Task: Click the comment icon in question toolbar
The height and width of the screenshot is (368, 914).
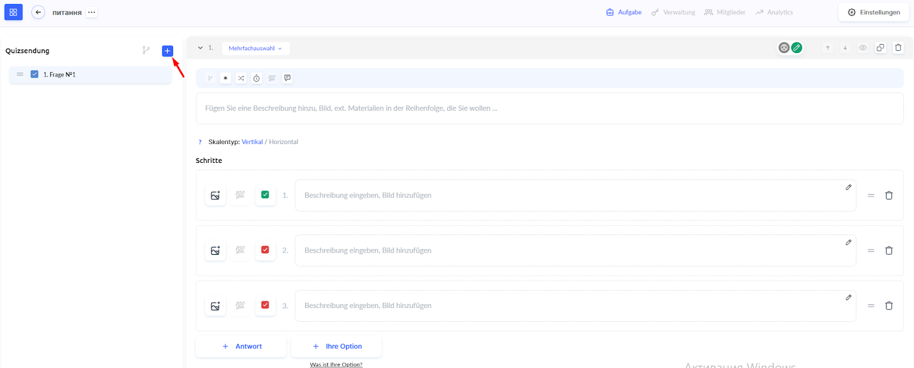Action: pos(287,78)
